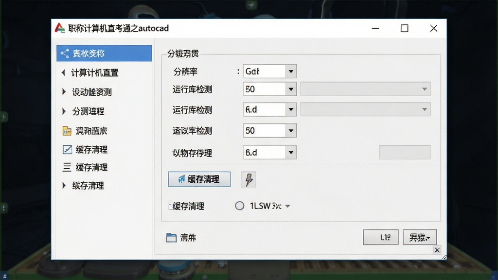Expand the 纵存清理 tree item

[64, 185]
